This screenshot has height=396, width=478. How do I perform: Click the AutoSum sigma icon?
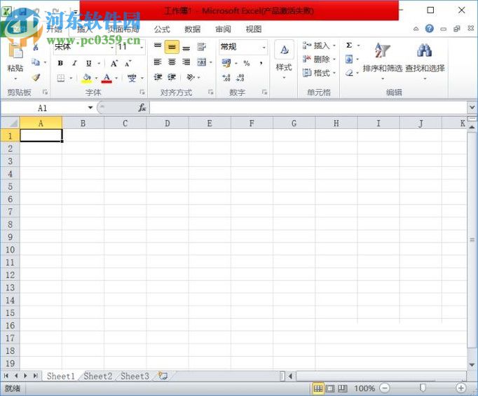click(x=349, y=46)
